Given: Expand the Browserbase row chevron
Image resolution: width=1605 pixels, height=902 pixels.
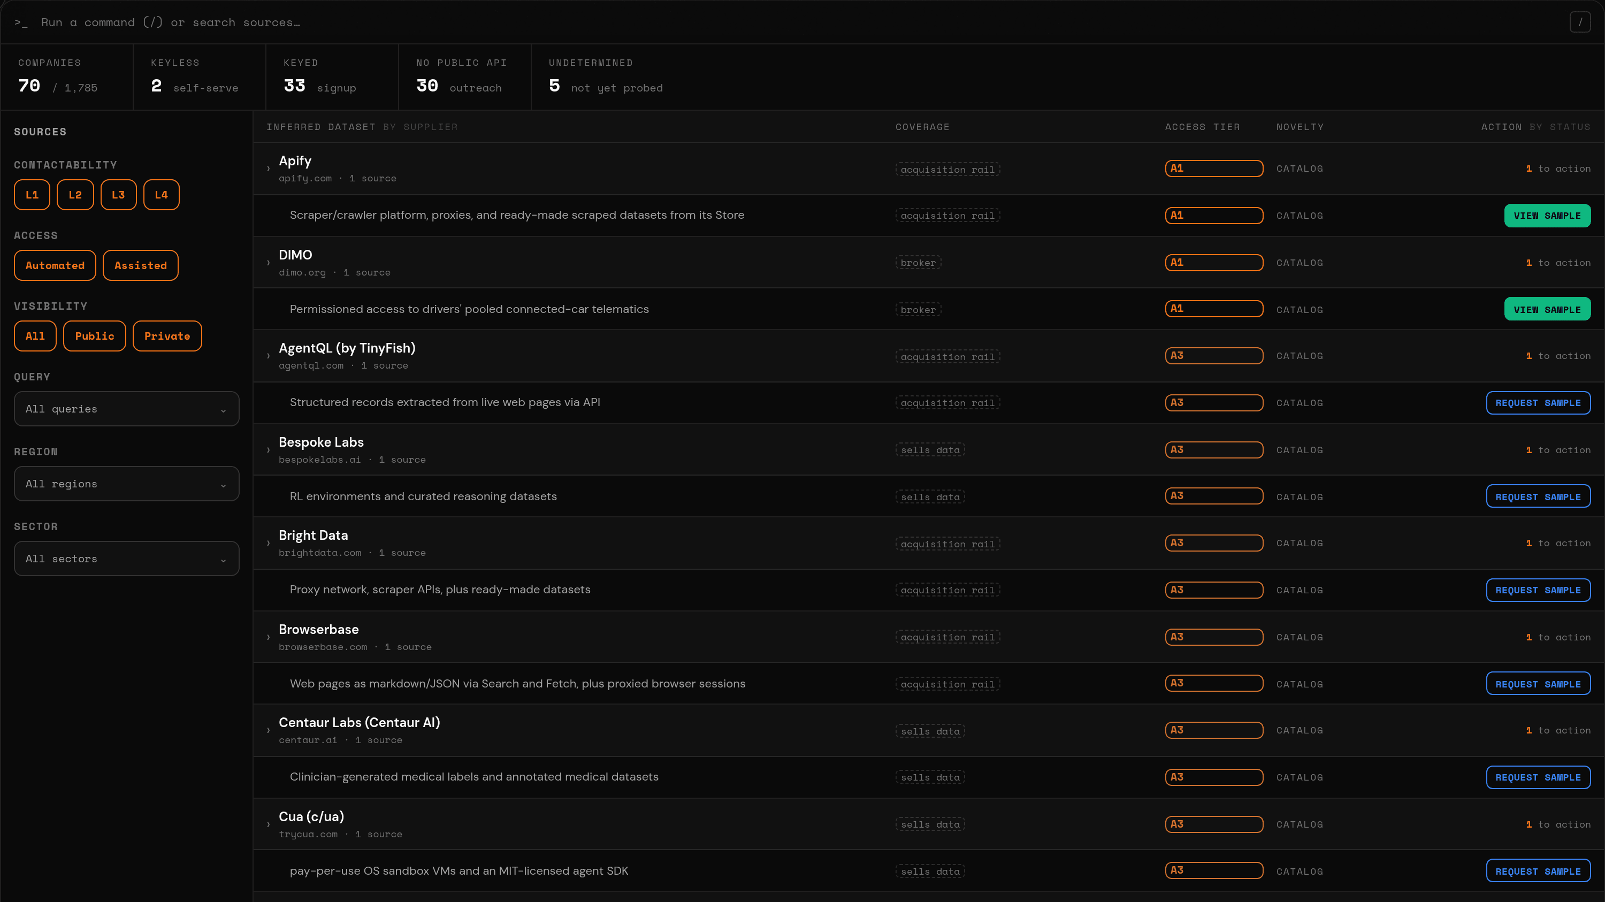Looking at the screenshot, I should (269, 637).
